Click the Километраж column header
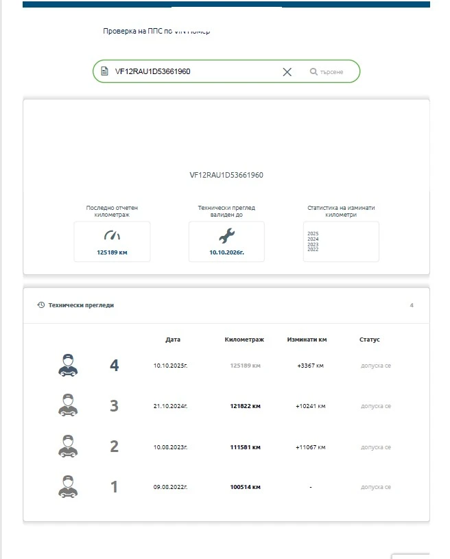The width and height of the screenshot is (450, 559). (245, 340)
